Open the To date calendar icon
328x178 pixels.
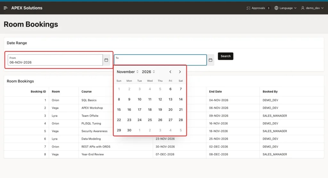210,60
